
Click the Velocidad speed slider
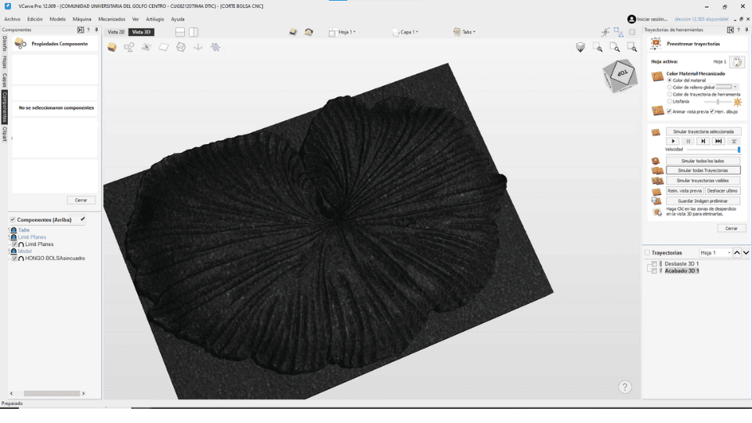point(714,150)
